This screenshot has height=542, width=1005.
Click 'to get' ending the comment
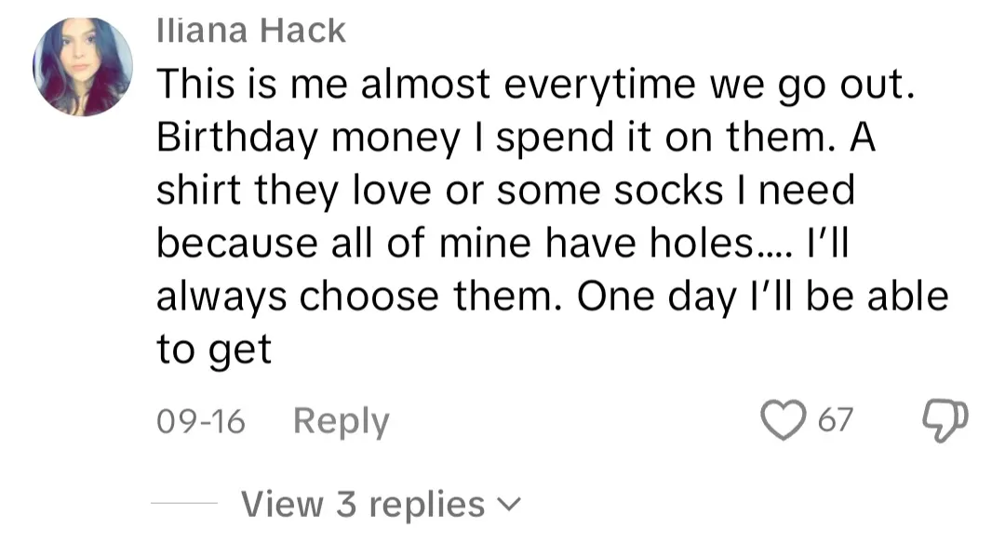tap(214, 350)
